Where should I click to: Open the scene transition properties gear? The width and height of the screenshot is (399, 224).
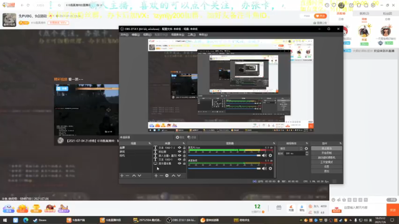click(x=306, y=149)
